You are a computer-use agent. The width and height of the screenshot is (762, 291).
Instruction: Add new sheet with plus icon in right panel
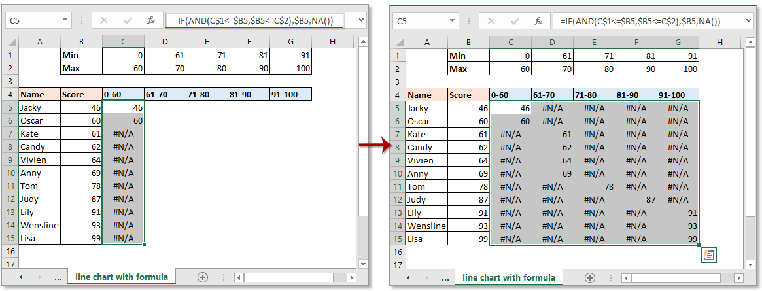pyautogui.click(x=589, y=277)
